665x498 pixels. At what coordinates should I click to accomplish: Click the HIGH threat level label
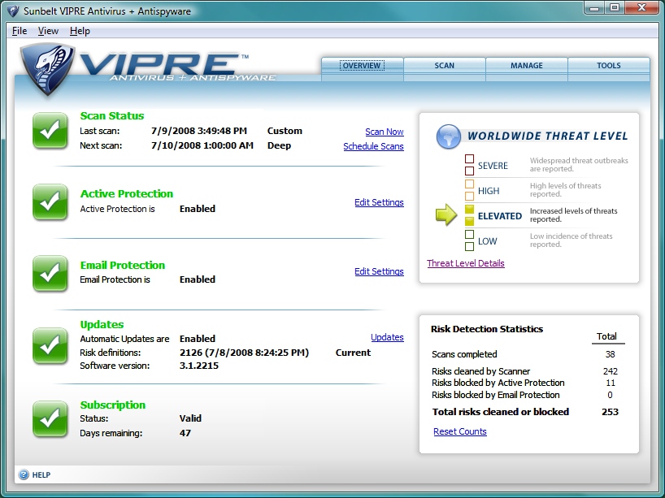click(x=489, y=191)
